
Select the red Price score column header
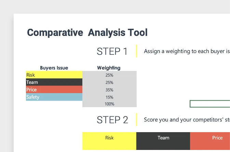210,141
